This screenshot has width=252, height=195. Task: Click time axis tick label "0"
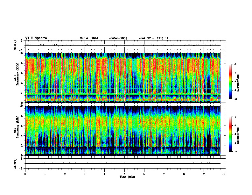(x=25, y=174)
